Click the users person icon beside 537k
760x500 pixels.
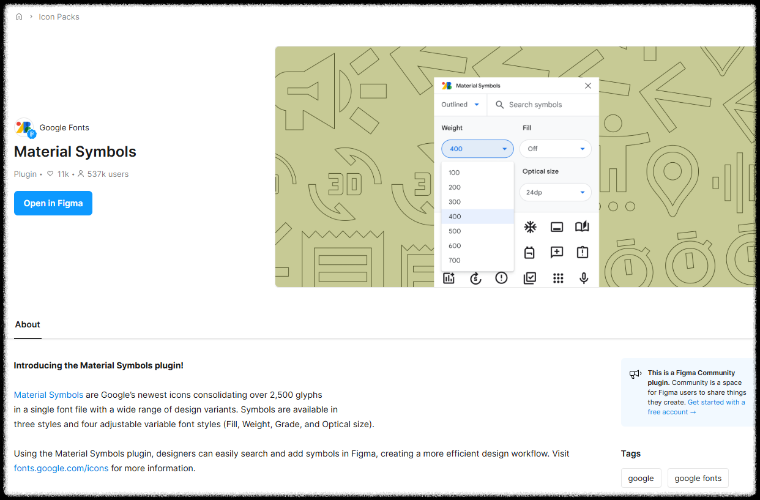click(x=81, y=174)
